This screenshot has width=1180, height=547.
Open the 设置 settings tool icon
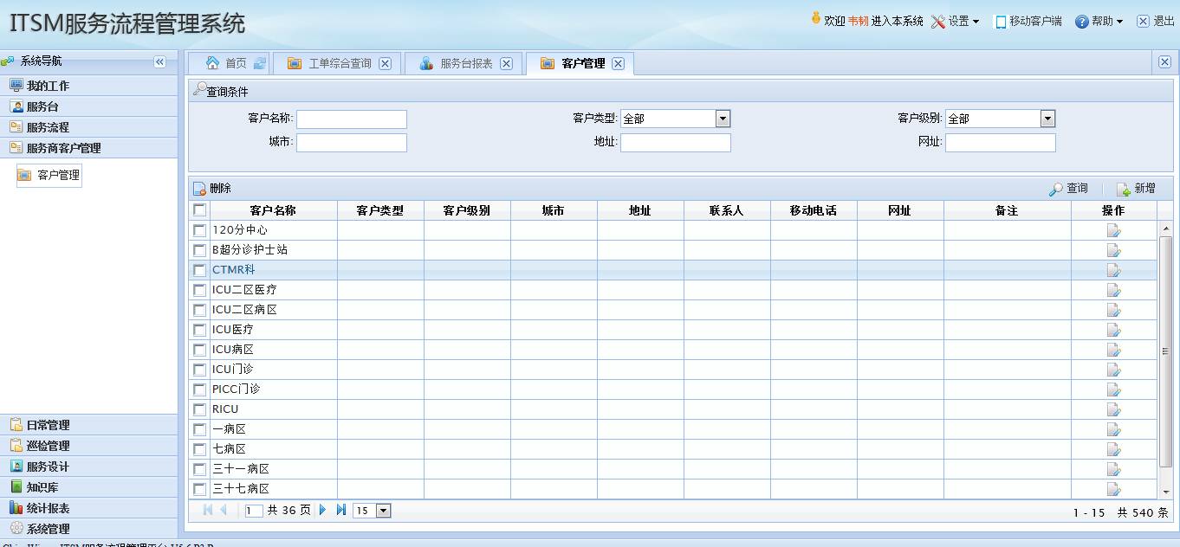[938, 22]
